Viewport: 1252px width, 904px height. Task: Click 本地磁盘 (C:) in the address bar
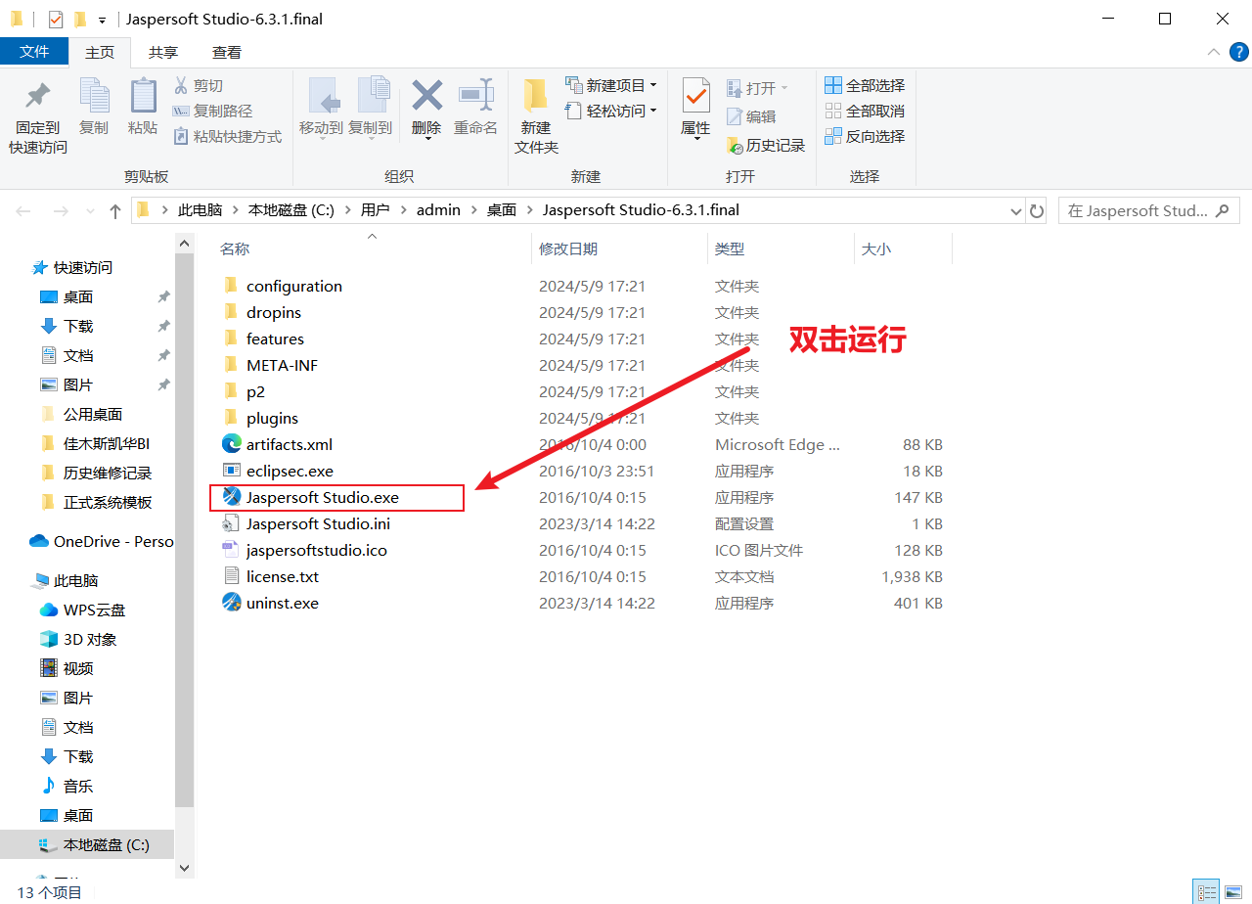291,210
